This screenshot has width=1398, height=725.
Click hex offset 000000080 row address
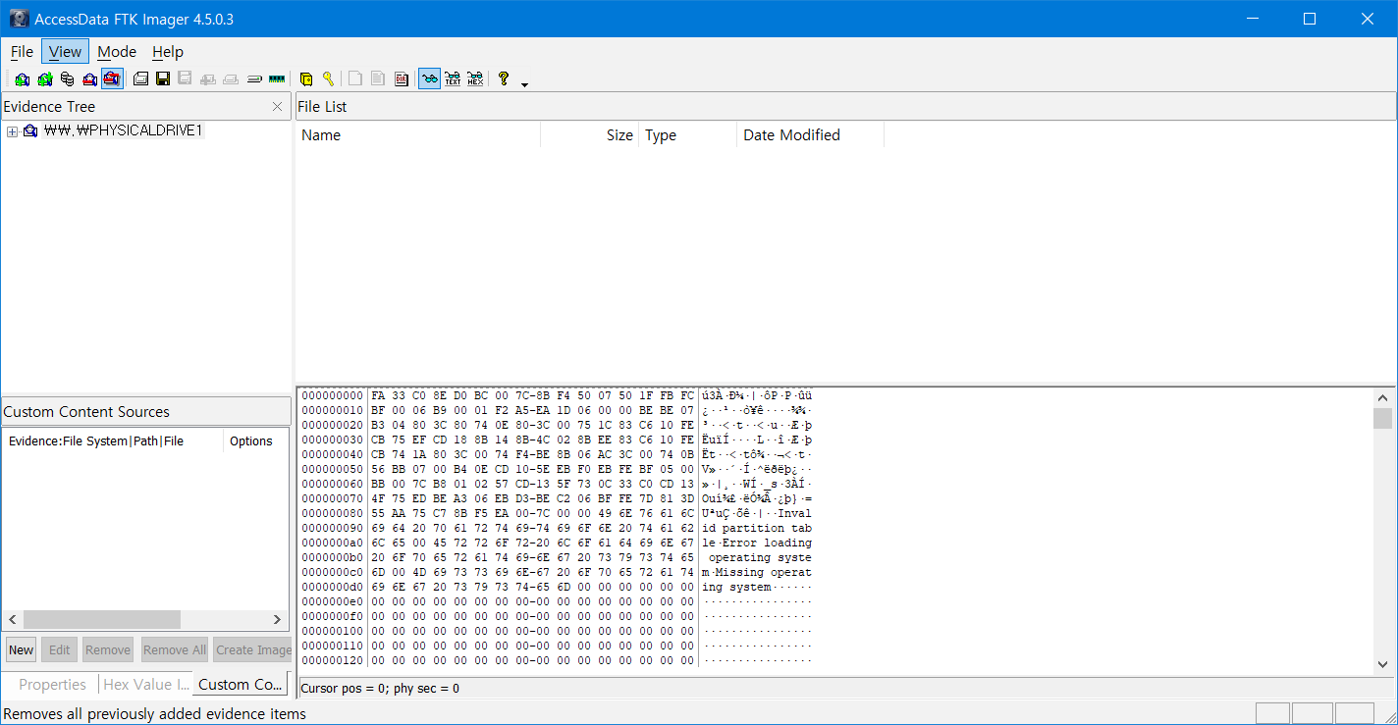(x=333, y=513)
